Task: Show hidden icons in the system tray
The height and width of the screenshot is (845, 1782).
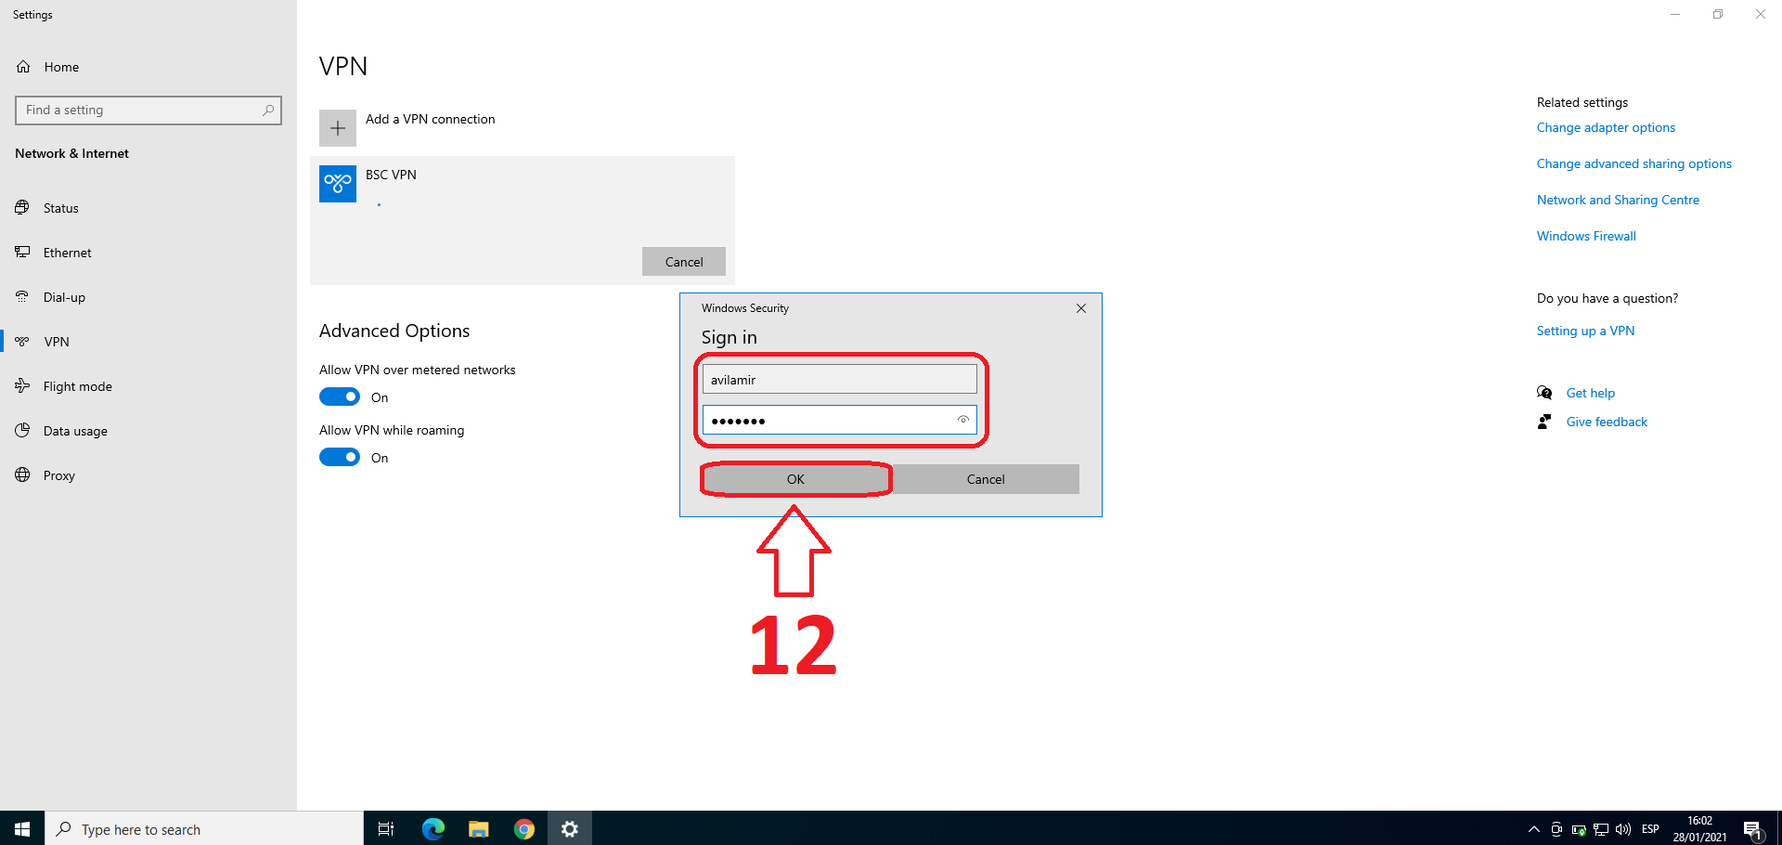Action: tap(1533, 829)
